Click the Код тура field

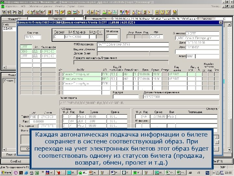click(126, 97)
